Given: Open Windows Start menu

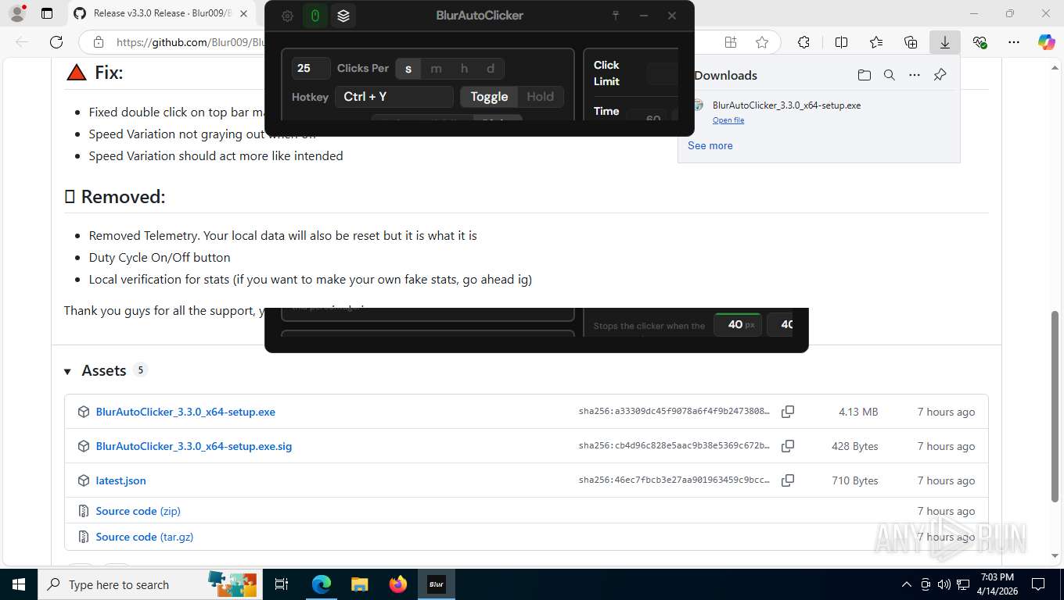Looking at the screenshot, I should [x=18, y=584].
